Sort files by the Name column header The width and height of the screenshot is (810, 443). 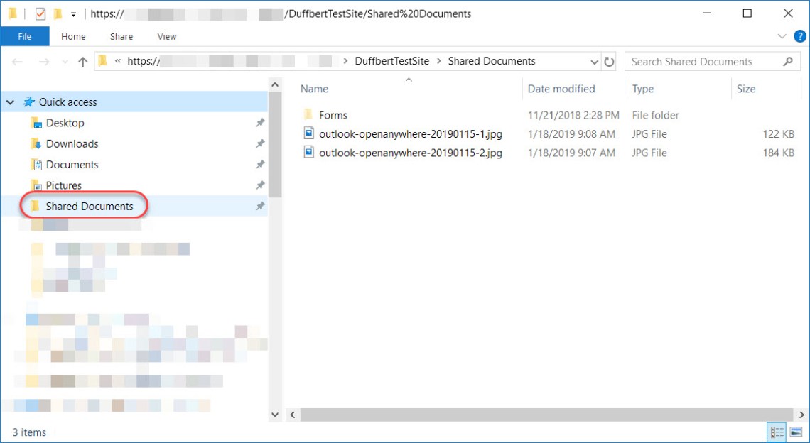point(314,88)
